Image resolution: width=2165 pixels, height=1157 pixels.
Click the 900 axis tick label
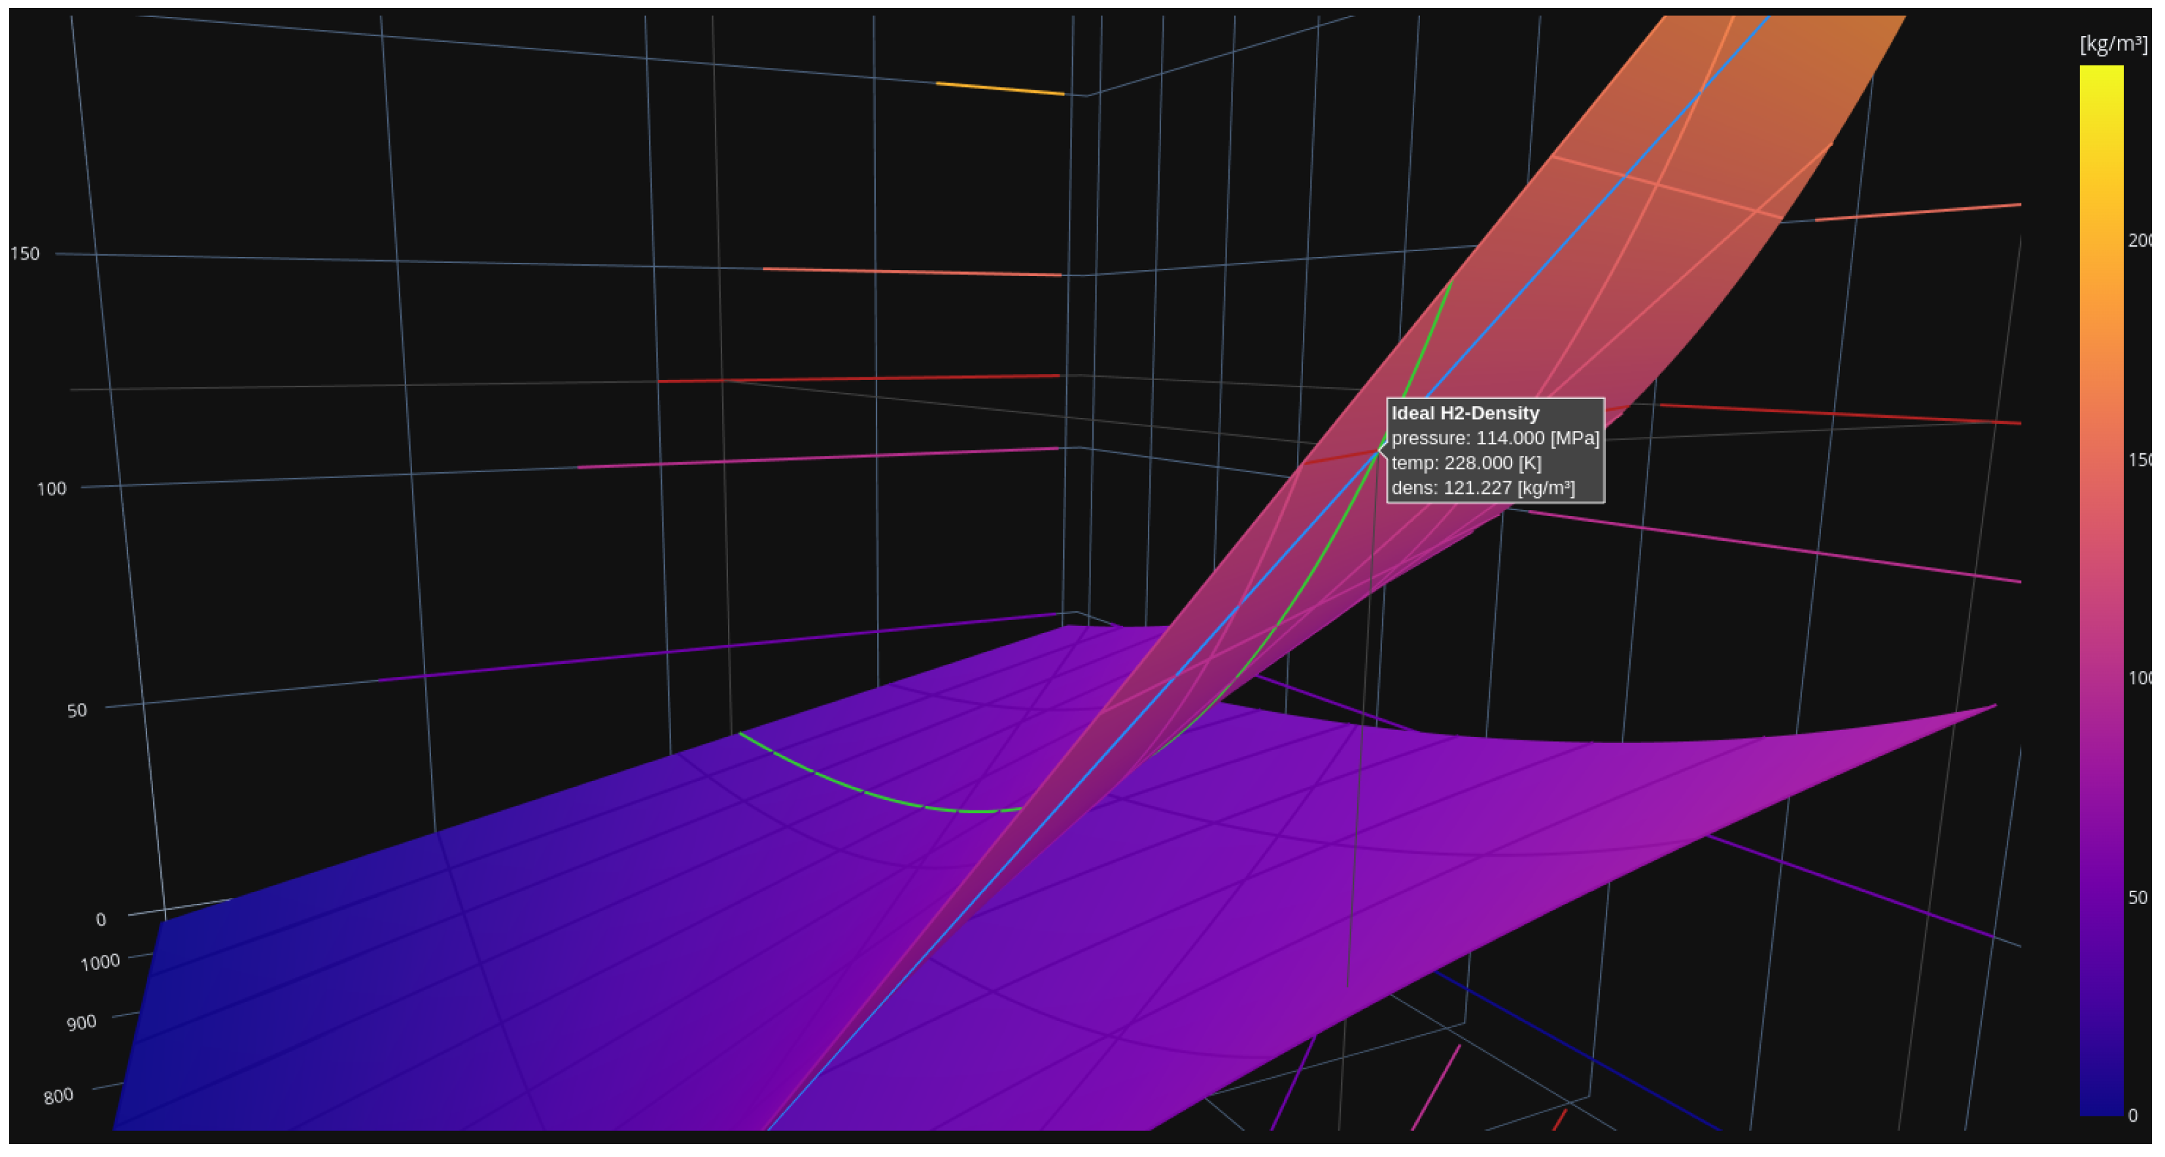pyautogui.click(x=82, y=1022)
